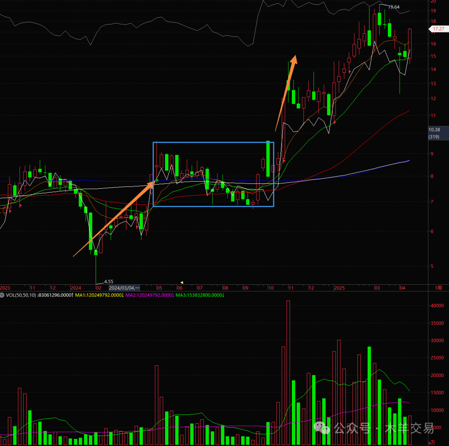Click the yellow triangle marker above the time axis
The width and height of the screenshot is (449, 446).
(x=182, y=283)
